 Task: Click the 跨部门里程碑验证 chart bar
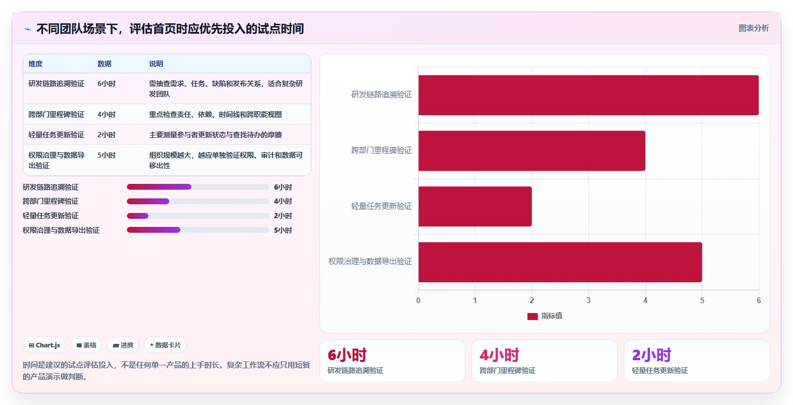[x=532, y=151]
